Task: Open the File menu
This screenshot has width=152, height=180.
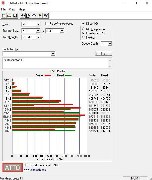Action: coord(3,9)
